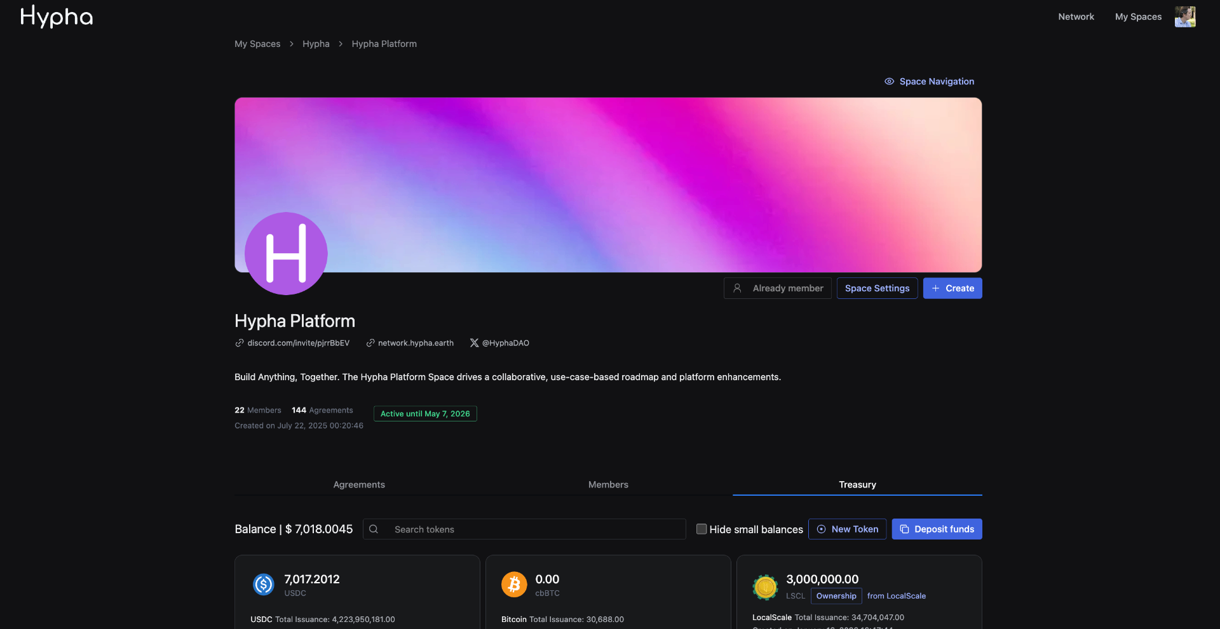Click New Token button

(847, 529)
